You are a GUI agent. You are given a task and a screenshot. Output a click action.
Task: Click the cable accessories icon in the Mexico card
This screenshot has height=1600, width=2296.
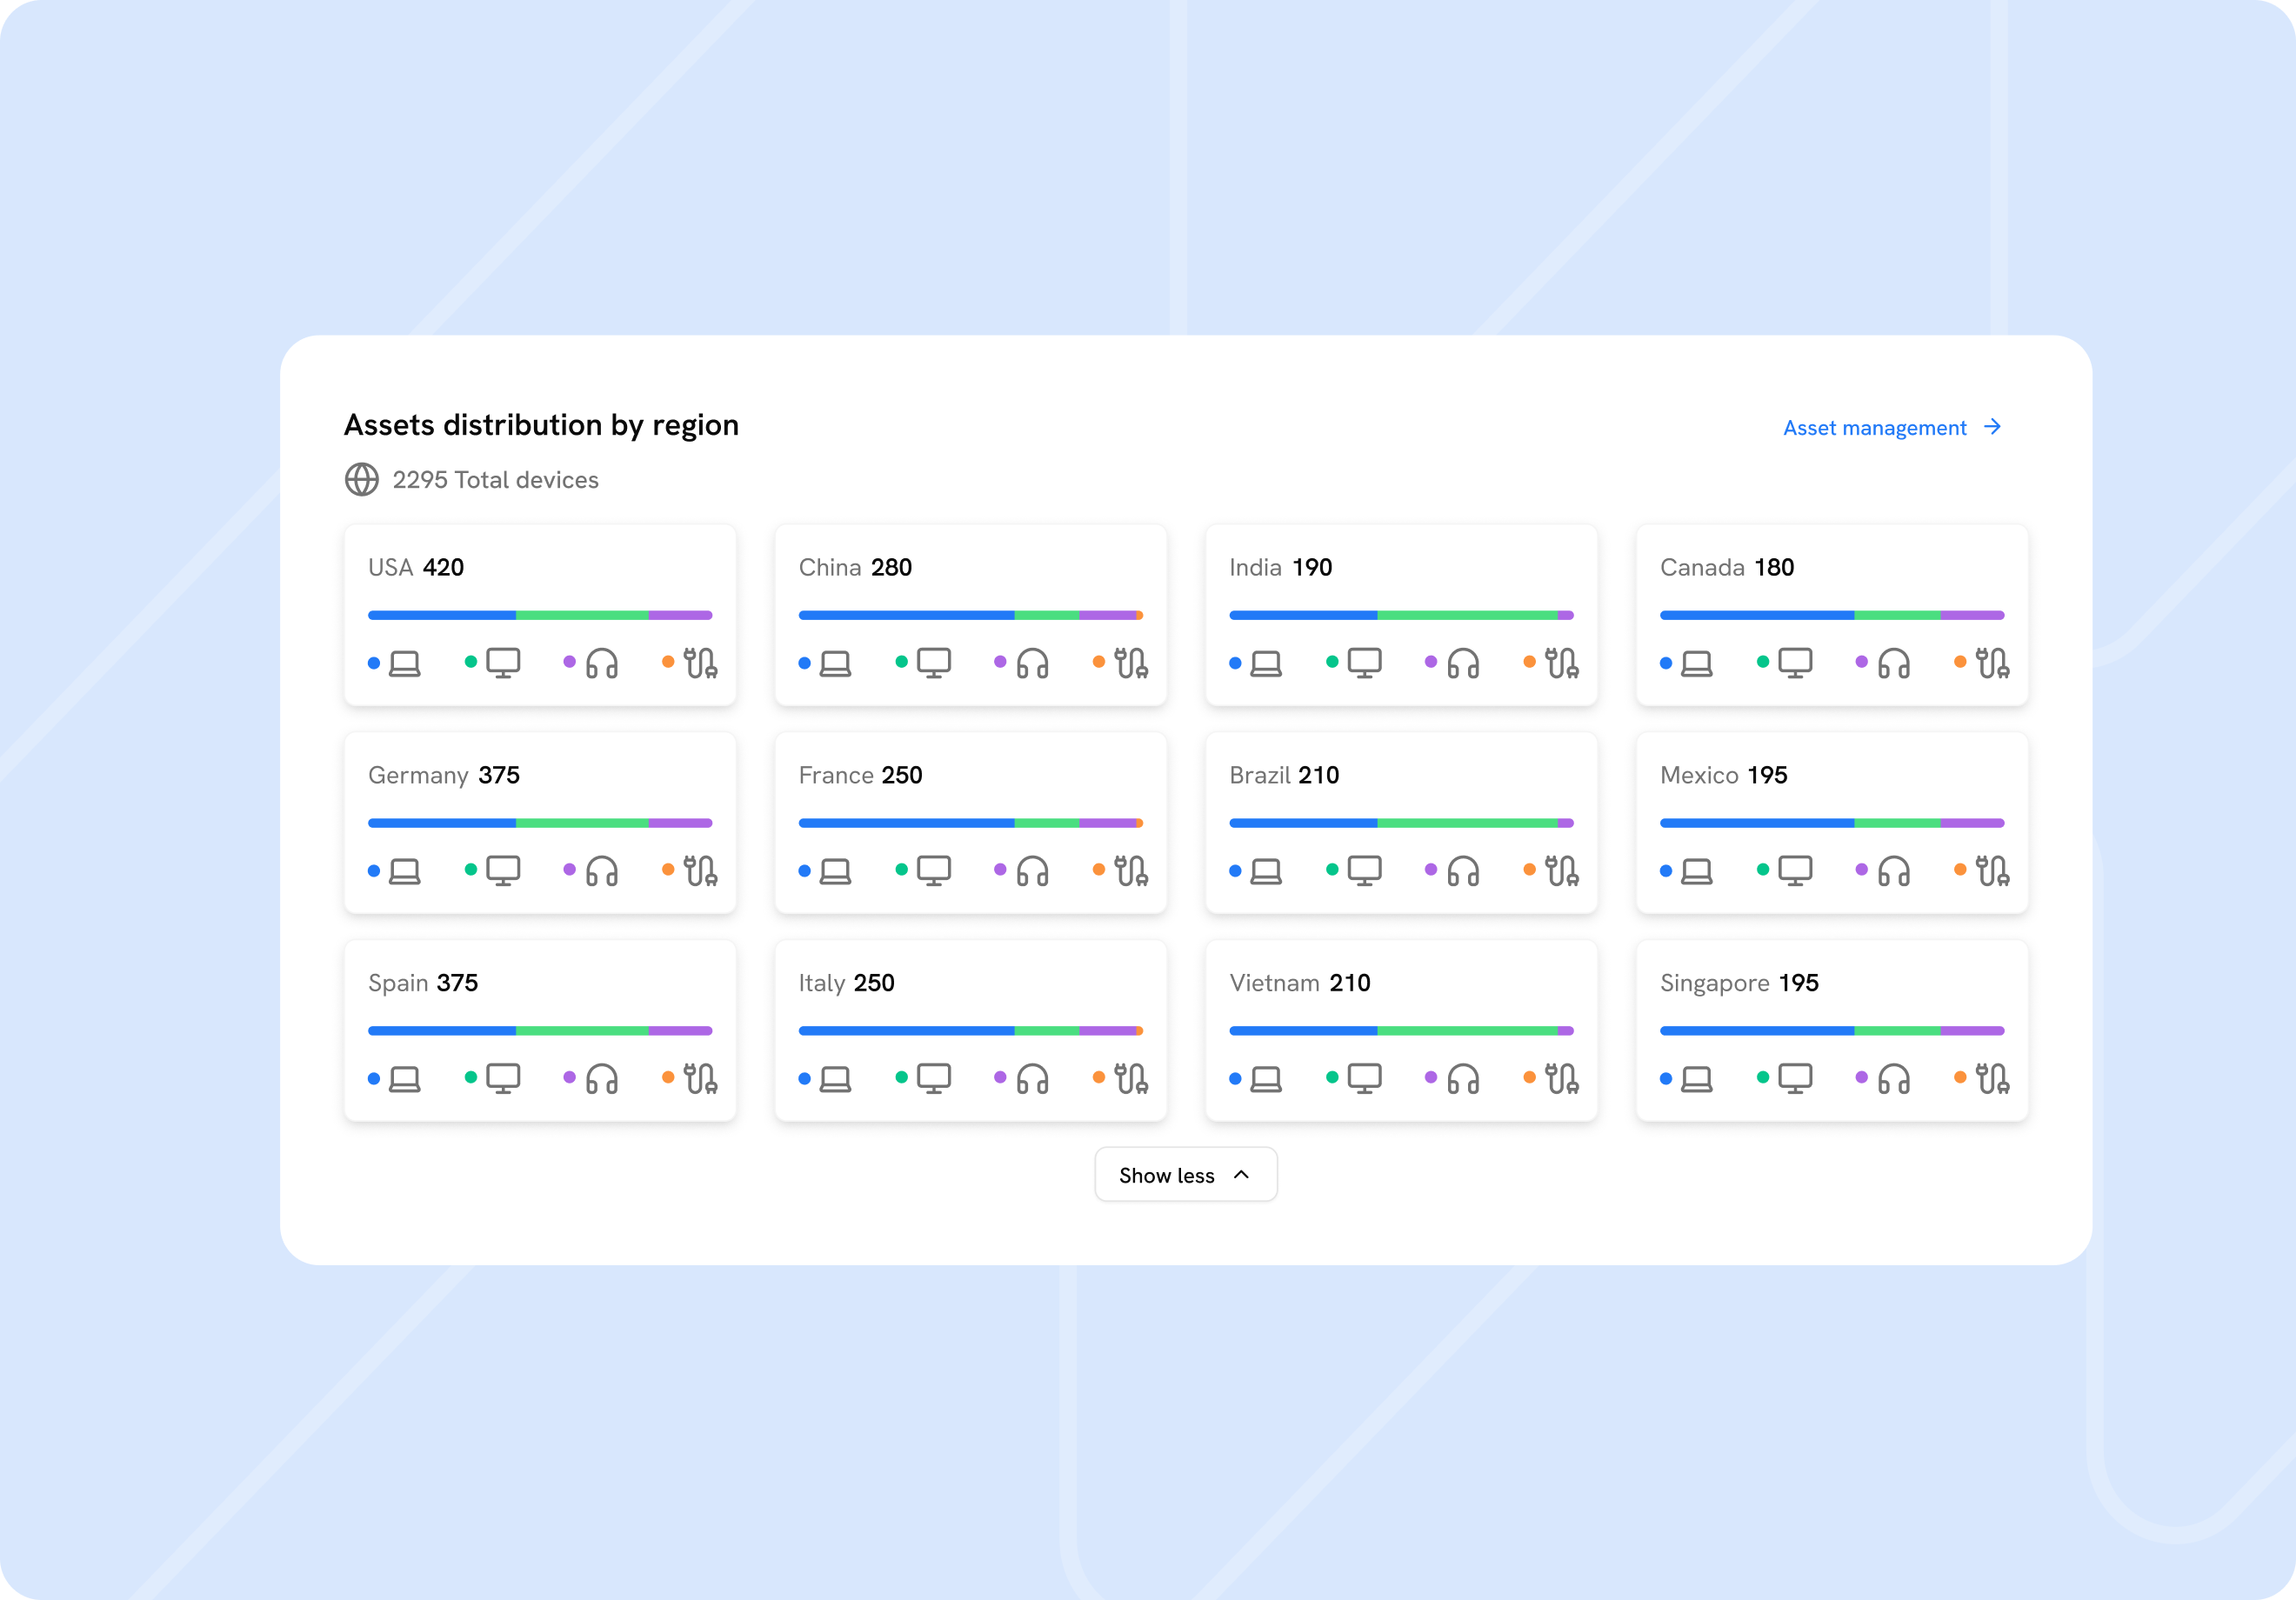click(x=1992, y=871)
